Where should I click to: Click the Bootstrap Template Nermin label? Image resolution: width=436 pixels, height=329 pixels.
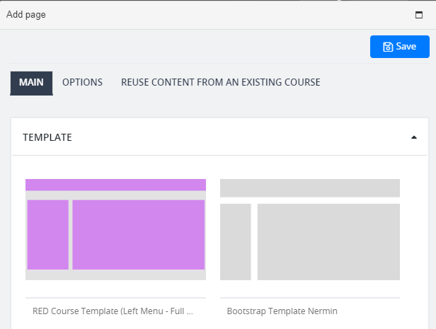pos(282,311)
